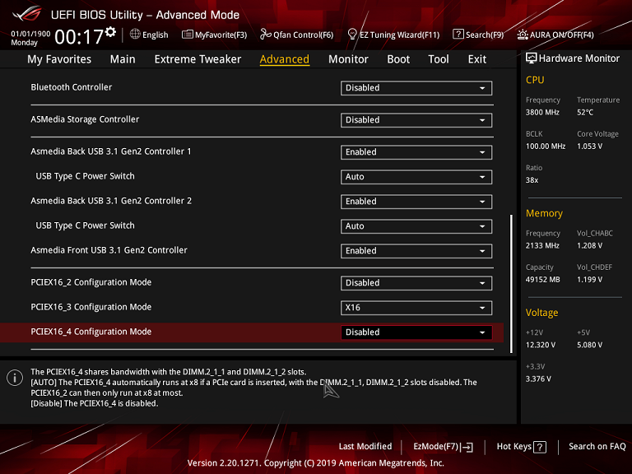Open Bluetooth Controller dropdown

pos(416,88)
